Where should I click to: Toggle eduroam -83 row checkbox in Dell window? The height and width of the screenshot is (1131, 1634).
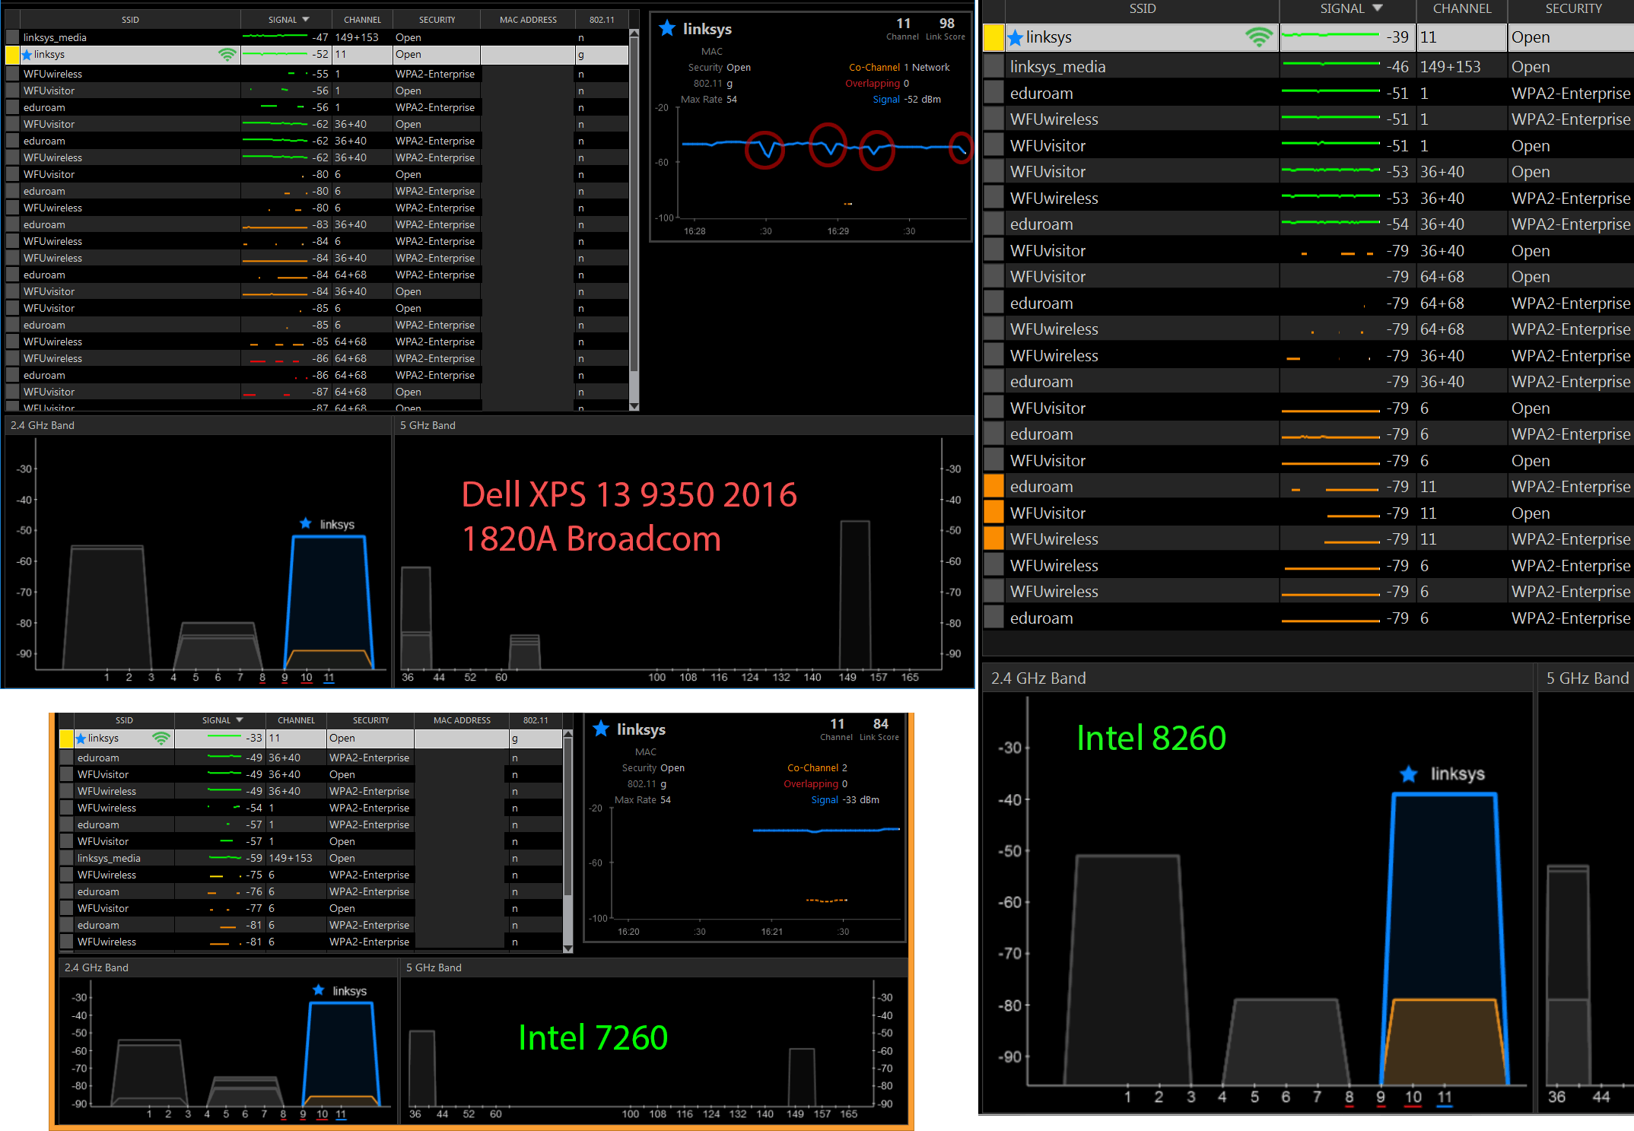[12, 224]
